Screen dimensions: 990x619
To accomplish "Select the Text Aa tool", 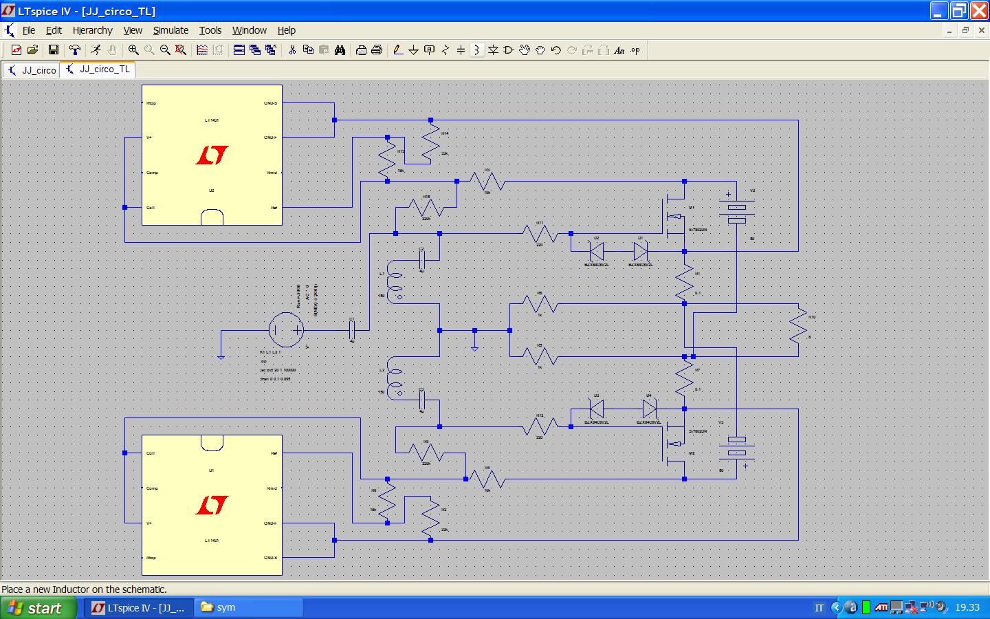I will click(619, 50).
